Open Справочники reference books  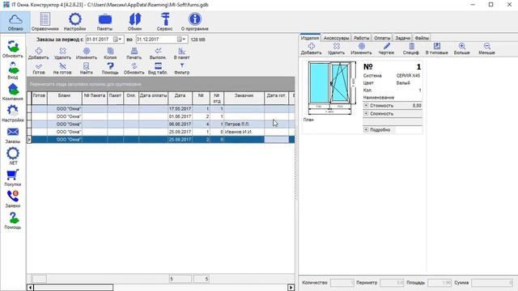[x=45, y=22]
